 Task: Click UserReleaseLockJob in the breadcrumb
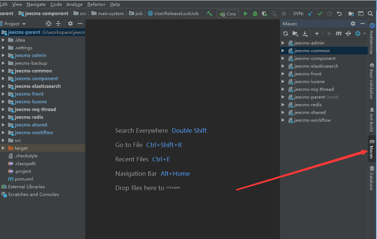coord(176,14)
